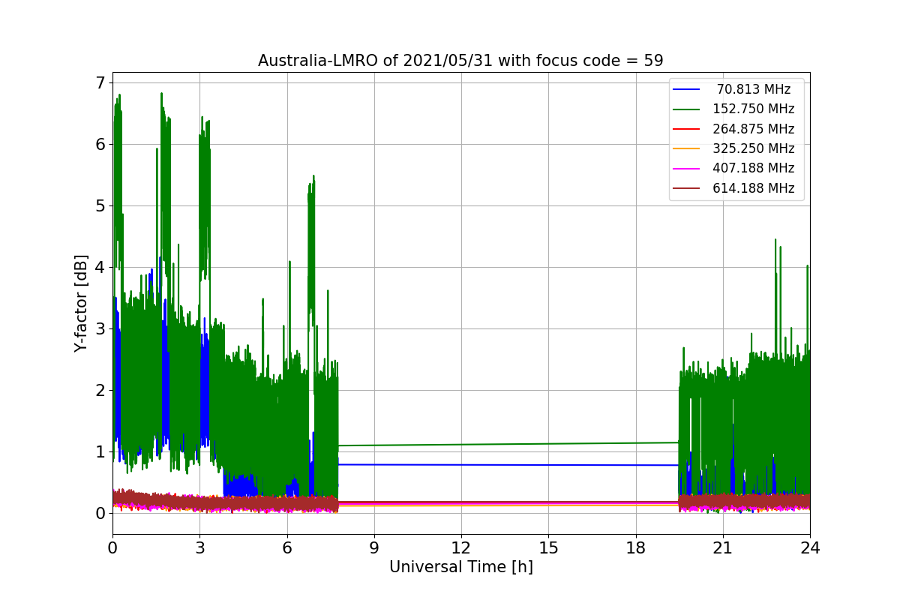The image size is (900, 600).
Task: Click x-axis tick label 3
Action: click(199, 548)
